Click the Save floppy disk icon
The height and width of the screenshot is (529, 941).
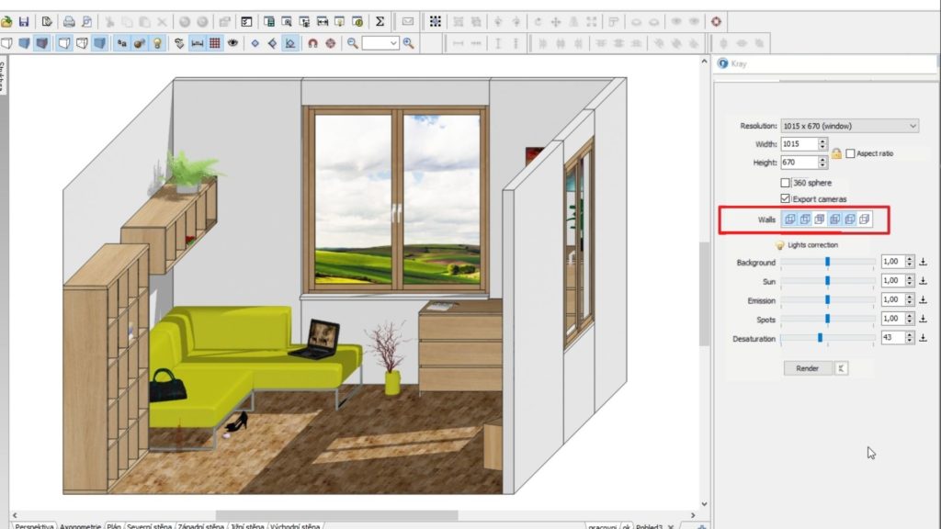24,20
